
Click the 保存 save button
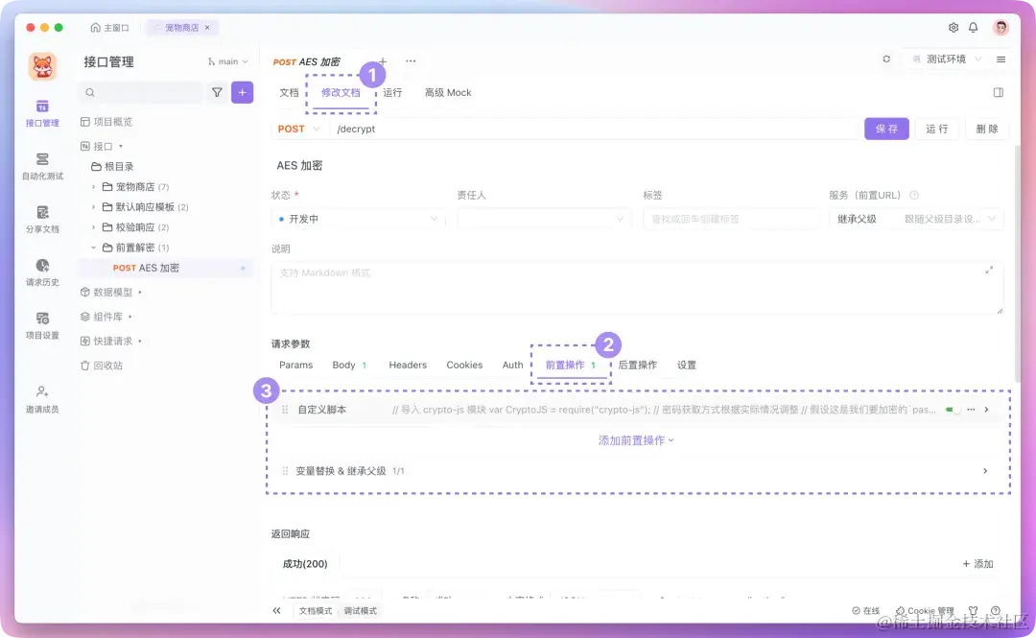885,128
